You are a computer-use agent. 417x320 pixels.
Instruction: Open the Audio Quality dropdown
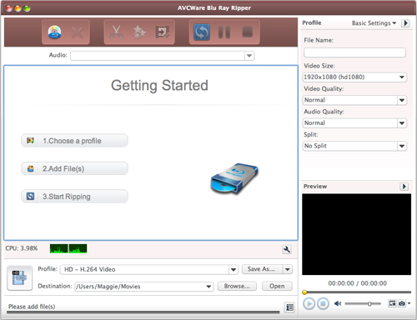pyautogui.click(x=402, y=122)
